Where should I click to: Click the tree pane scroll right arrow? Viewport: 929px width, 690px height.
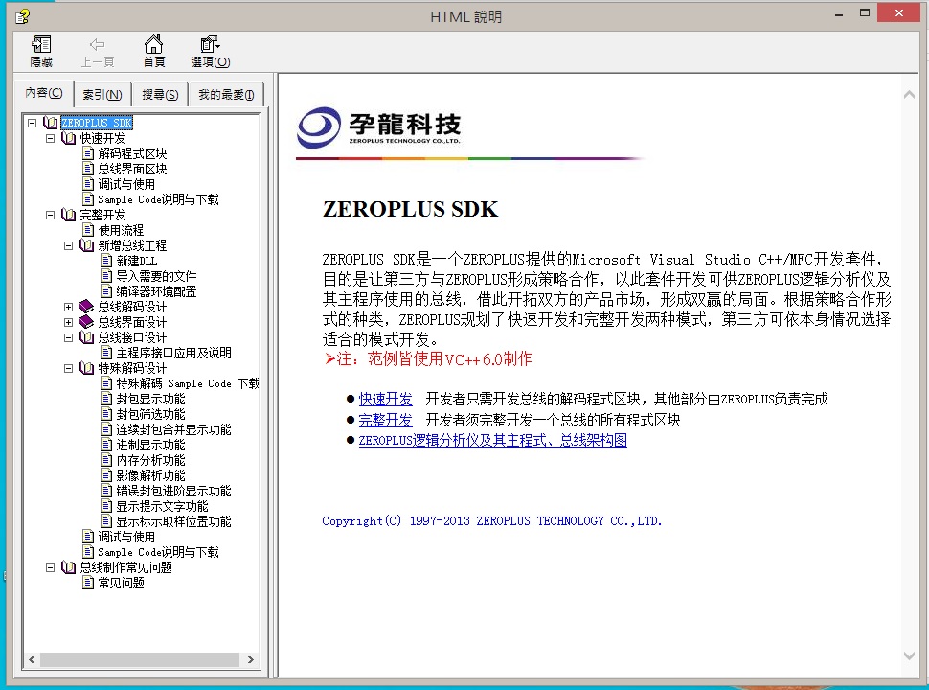tap(251, 659)
